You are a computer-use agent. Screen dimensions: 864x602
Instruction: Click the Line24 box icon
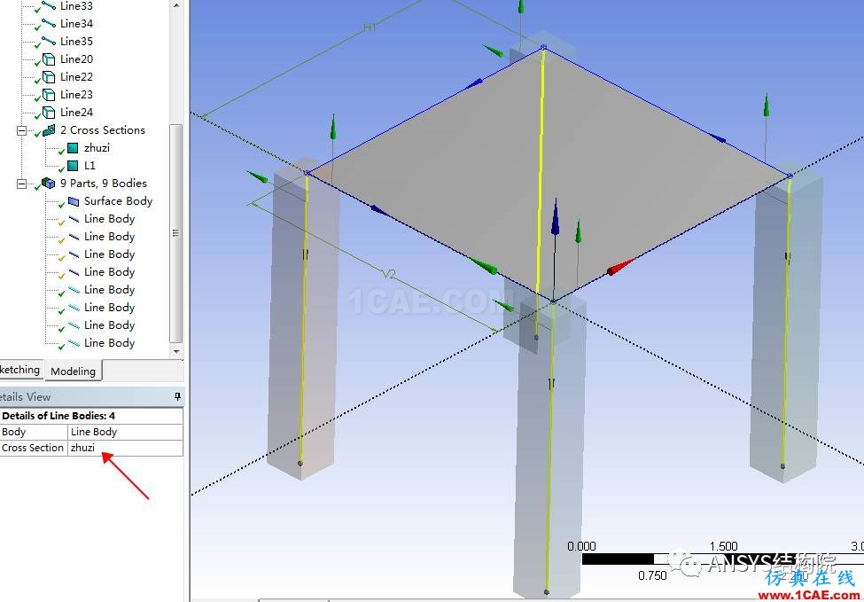(x=49, y=113)
